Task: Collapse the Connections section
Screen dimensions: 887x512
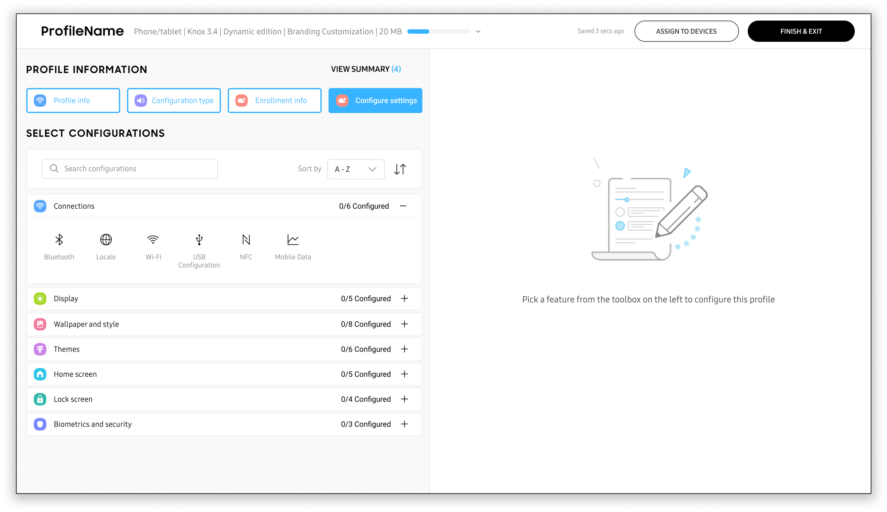Action: point(403,206)
